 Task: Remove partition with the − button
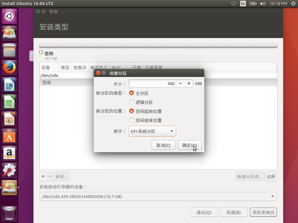tap(50, 176)
